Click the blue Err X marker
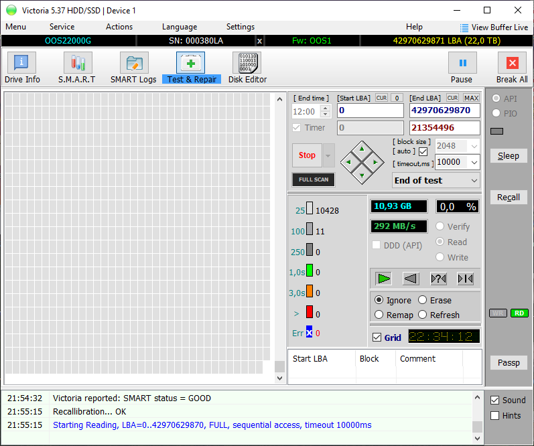Image resolution: width=534 pixels, height=446 pixels. [309, 332]
